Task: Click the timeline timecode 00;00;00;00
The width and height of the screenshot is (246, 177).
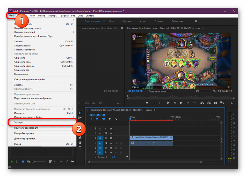Action: tap(97, 115)
